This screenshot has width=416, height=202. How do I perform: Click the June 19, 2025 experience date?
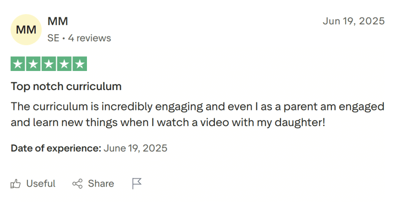(x=135, y=148)
